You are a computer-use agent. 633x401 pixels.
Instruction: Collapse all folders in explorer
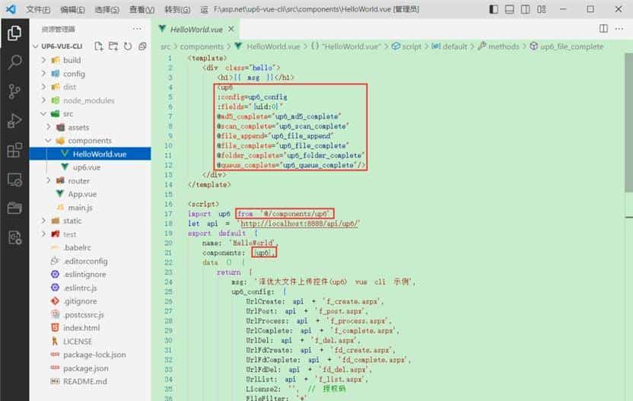(142, 46)
